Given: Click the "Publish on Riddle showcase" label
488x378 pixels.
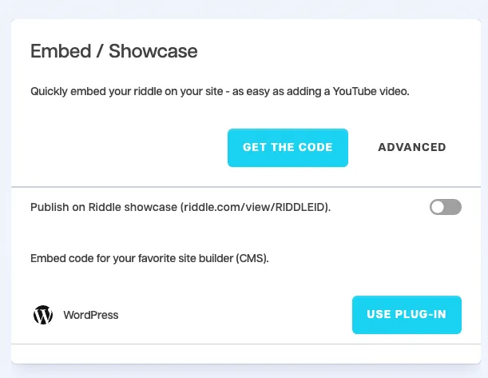Looking at the screenshot, I should tap(104, 208).
